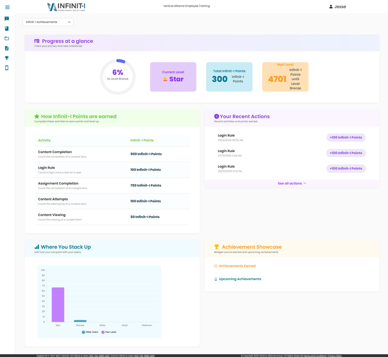388x357 pixels.
Task: Click the Jesse account menu
Action: [x=340, y=7]
